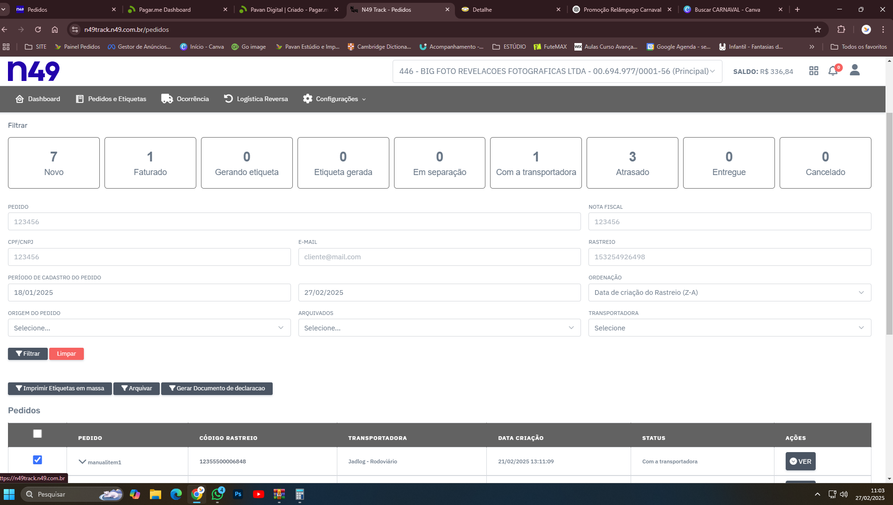Select all orders with header checkbox

point(37,434)
